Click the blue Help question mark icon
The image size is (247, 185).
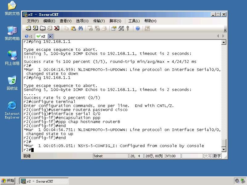pos(138,28)
